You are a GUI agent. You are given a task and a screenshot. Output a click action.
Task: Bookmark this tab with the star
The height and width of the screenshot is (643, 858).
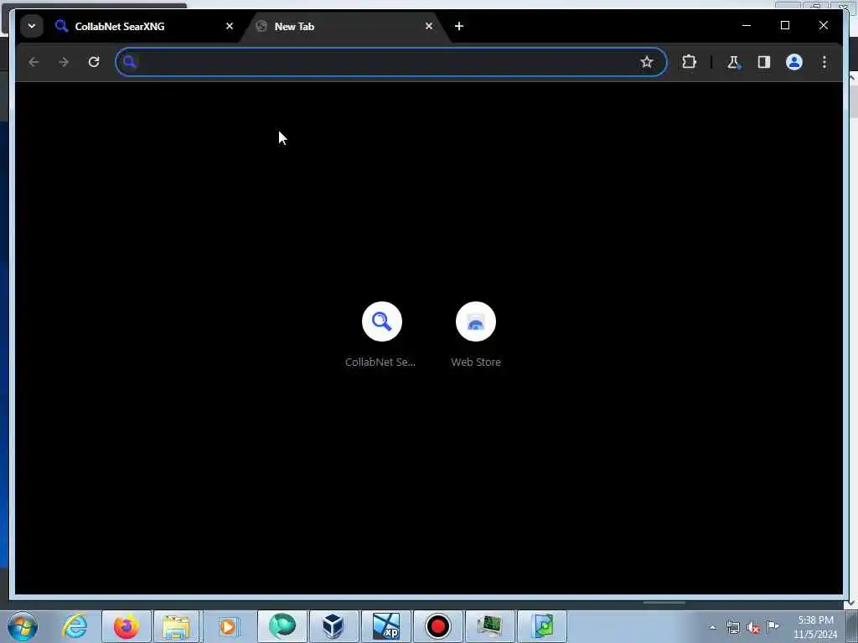point(647,62)
